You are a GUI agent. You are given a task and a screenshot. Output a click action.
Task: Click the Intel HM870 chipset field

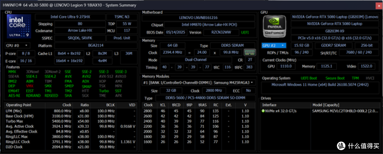[209, 25]
